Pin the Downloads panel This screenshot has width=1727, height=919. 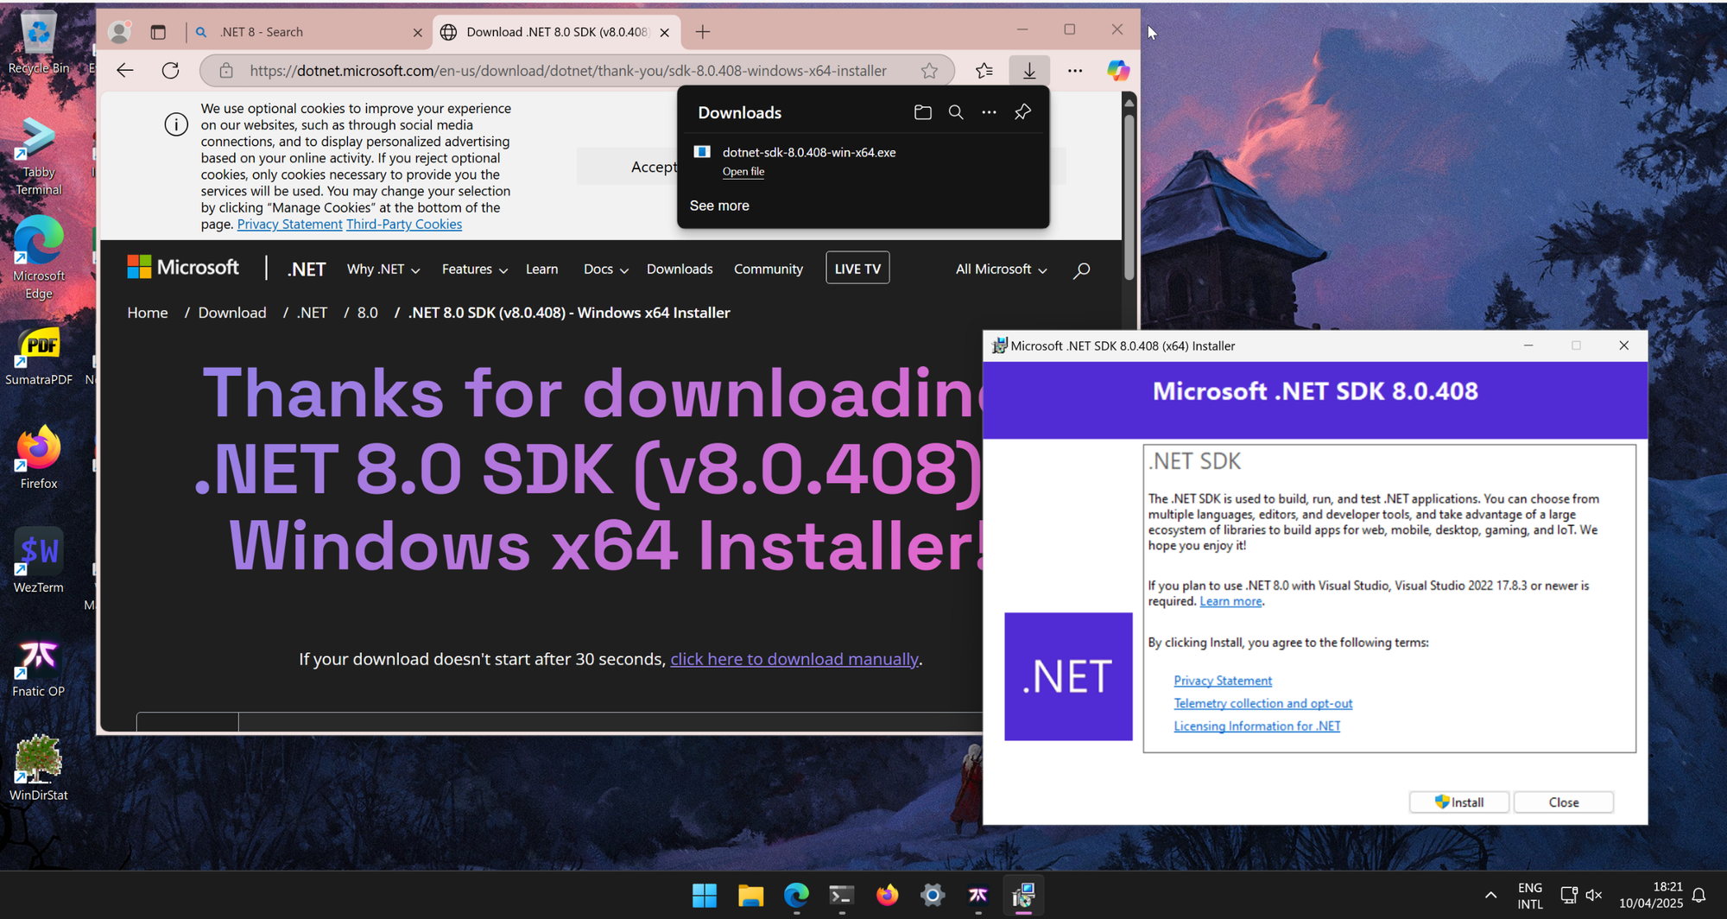point(1022,112)
